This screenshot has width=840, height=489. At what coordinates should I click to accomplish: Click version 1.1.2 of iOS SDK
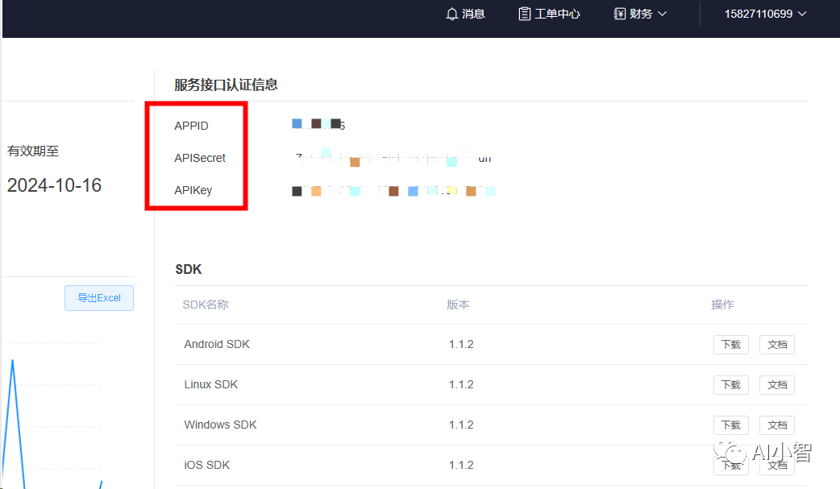pyautogui.click(x=461, y=465)
